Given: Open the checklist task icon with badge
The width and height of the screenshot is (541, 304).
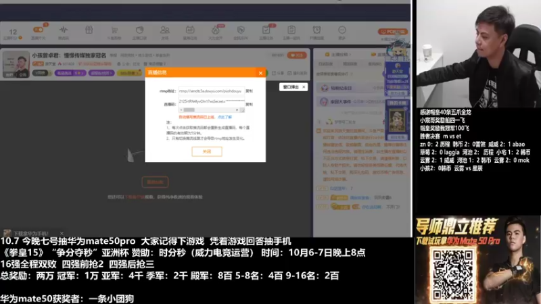Looking at the screenshot, I should point(266,30).
